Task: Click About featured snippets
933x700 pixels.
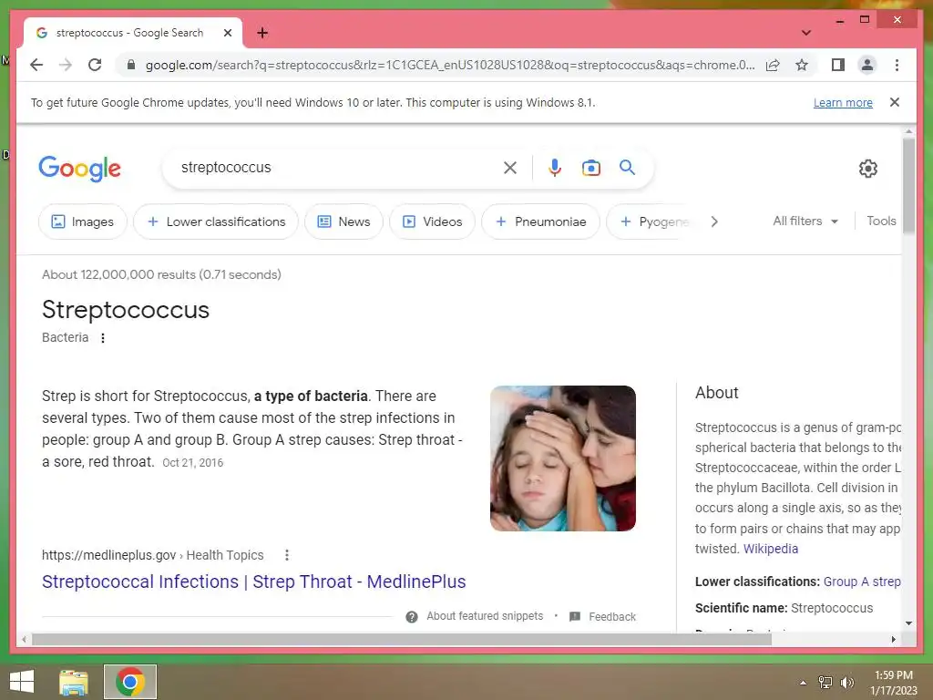Action: click(x=485, y=616)
